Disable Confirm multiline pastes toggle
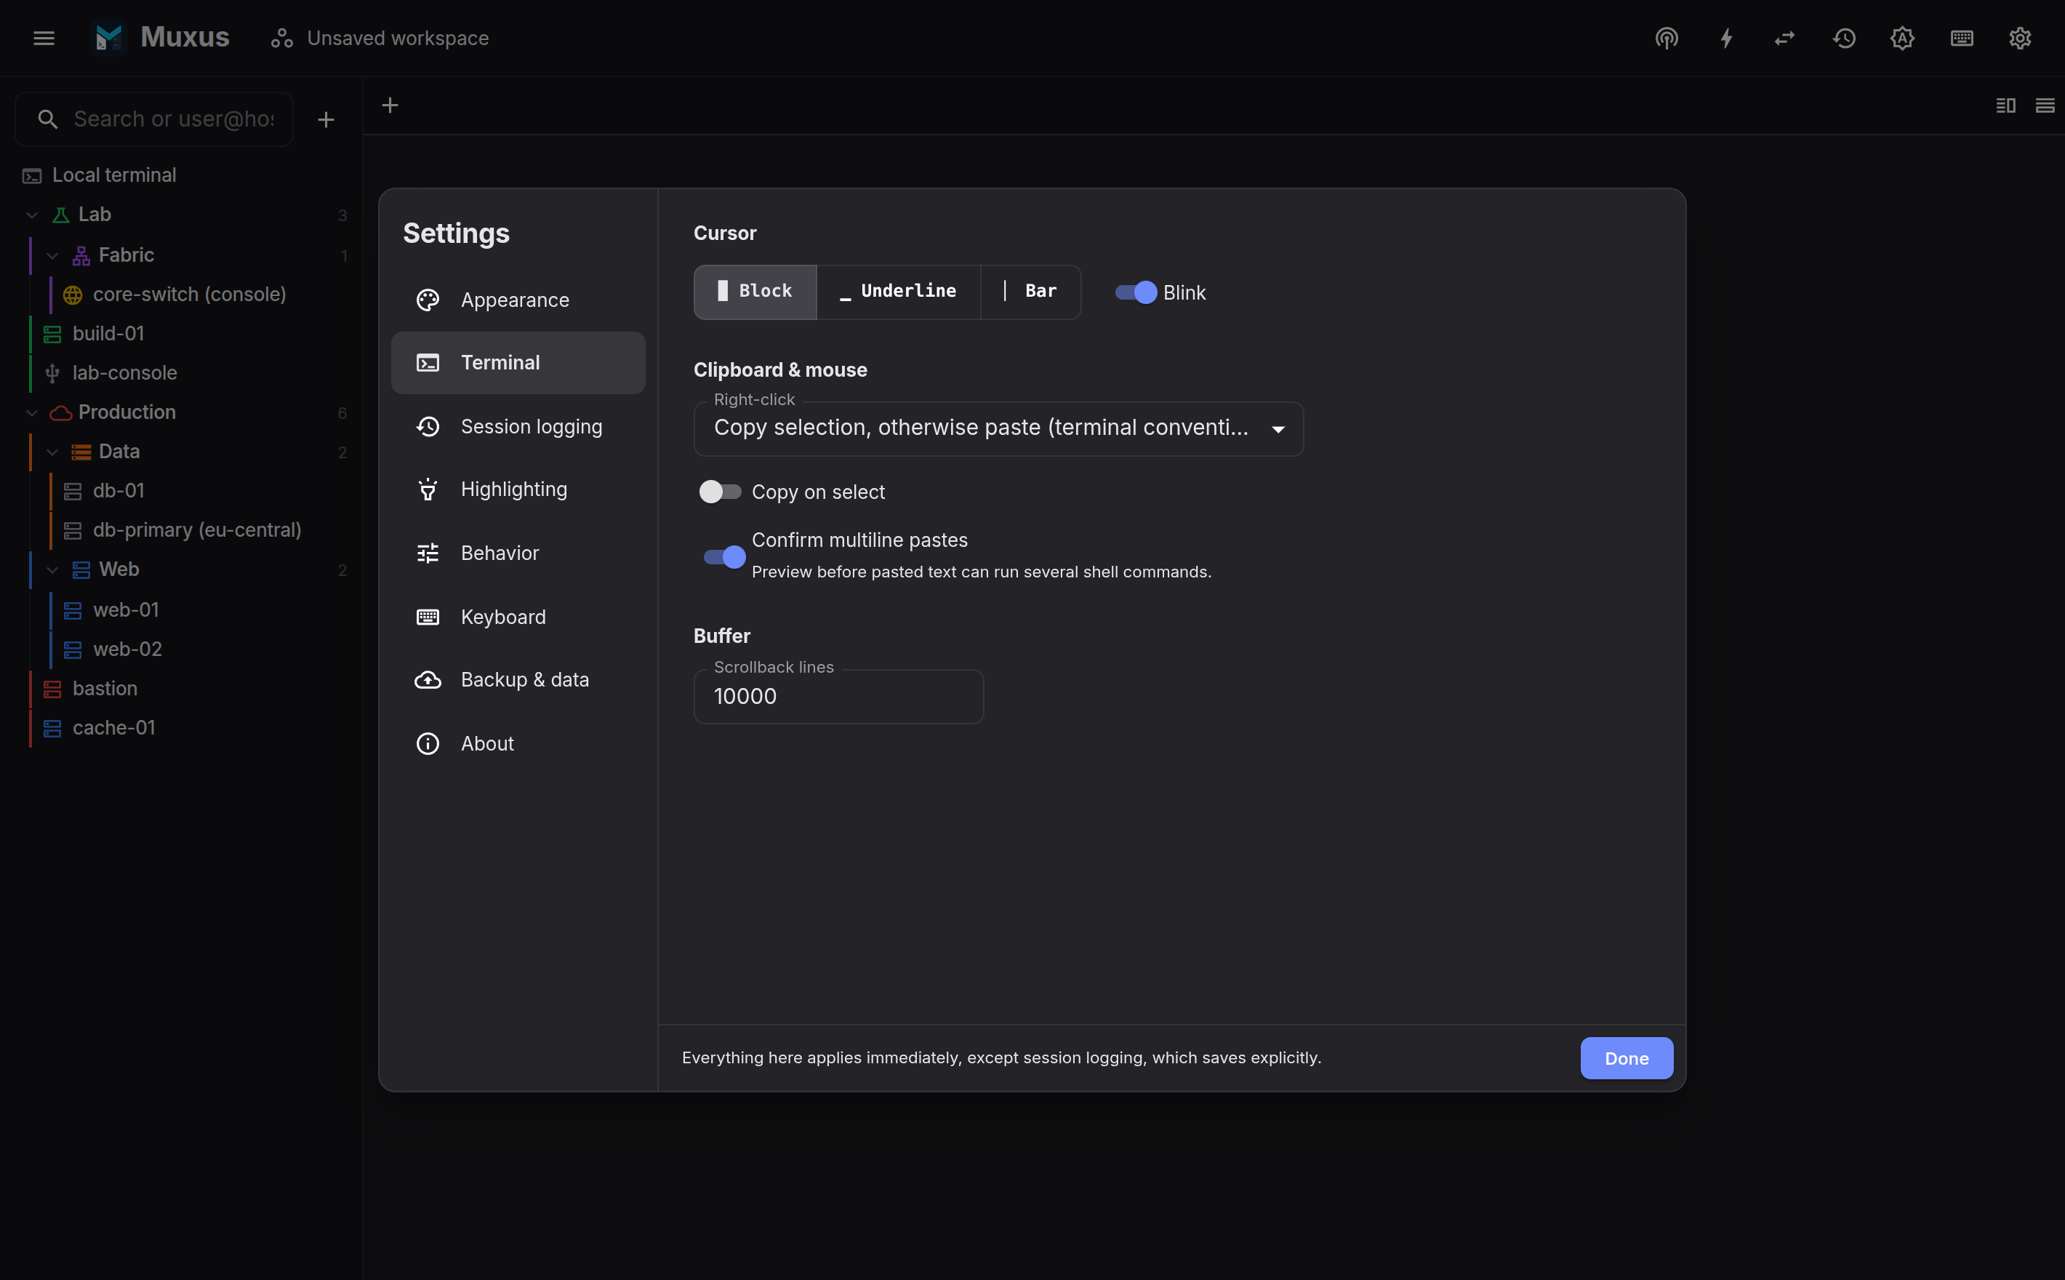The image size is (2065, 1280). [724, 557]
